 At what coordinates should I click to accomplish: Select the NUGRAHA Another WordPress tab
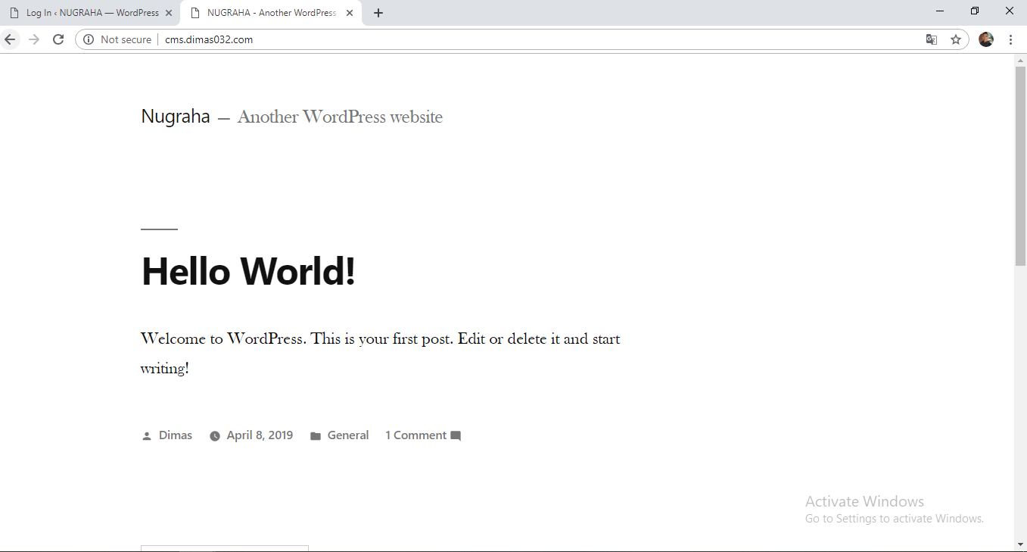pyautogui.click(x=271, y=13)
